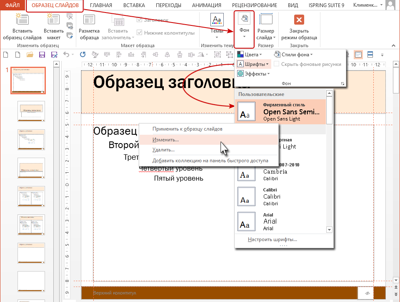
Task: Click the Save icon in quick access toolbar
Action: coord(42,55)
